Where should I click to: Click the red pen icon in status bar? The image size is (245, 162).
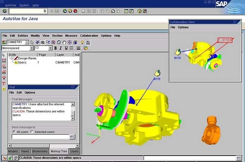5,158
